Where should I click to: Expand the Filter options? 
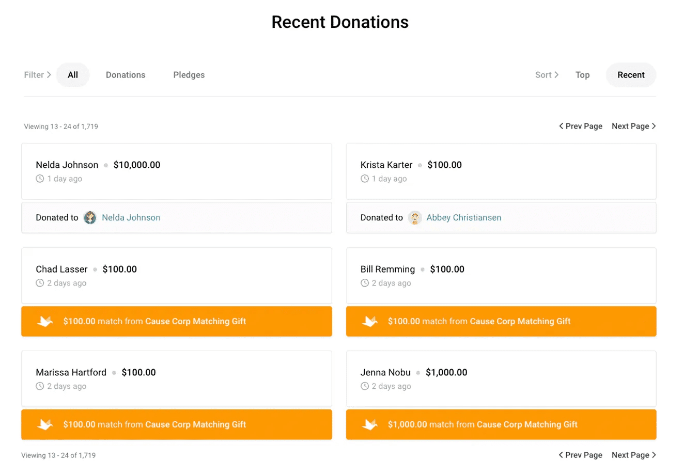(x=37, y=74)
